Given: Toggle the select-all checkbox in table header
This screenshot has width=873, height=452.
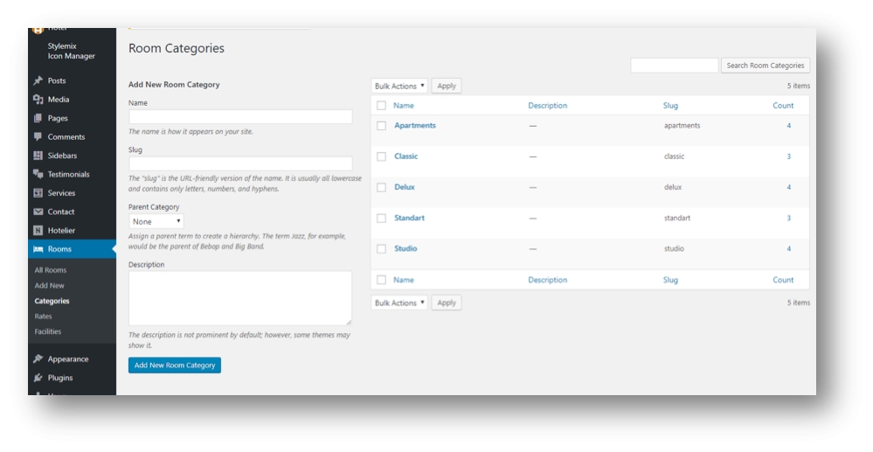Looking at the screenshot, I should (x=381, y=106).
